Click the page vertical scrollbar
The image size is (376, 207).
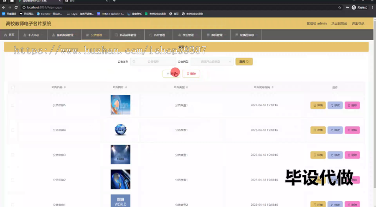click(x=375, y=103)
